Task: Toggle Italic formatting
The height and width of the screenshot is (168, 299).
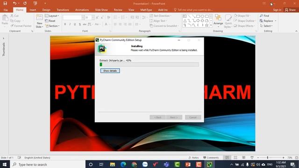Action: click(x=70, y=24)
